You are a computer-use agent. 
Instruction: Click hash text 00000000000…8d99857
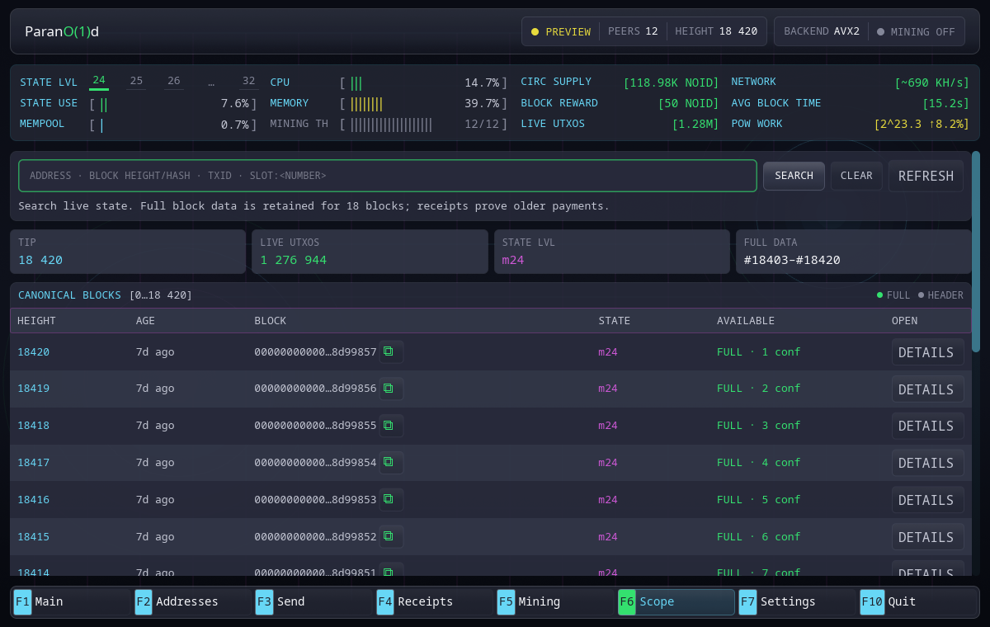[x=315, y=352]
